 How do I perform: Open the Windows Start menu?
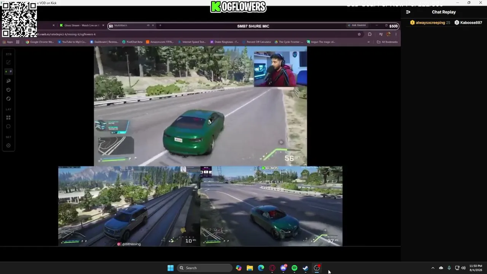170,268
